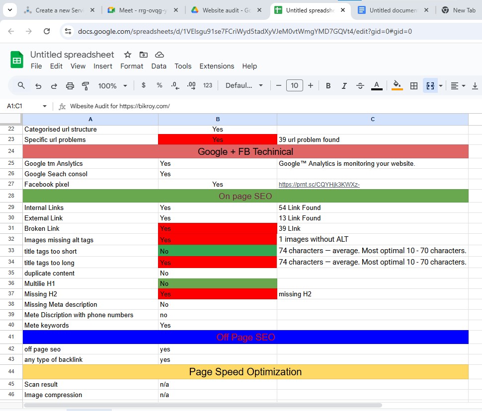482x411 pixels.
Task: Toggle the merge cells button
Action: click(x=429, y=86)
